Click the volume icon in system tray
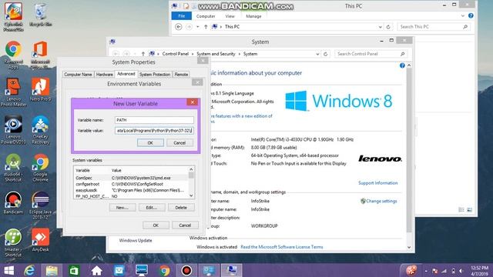The image size is (493, 277). (x=461, y=271)
